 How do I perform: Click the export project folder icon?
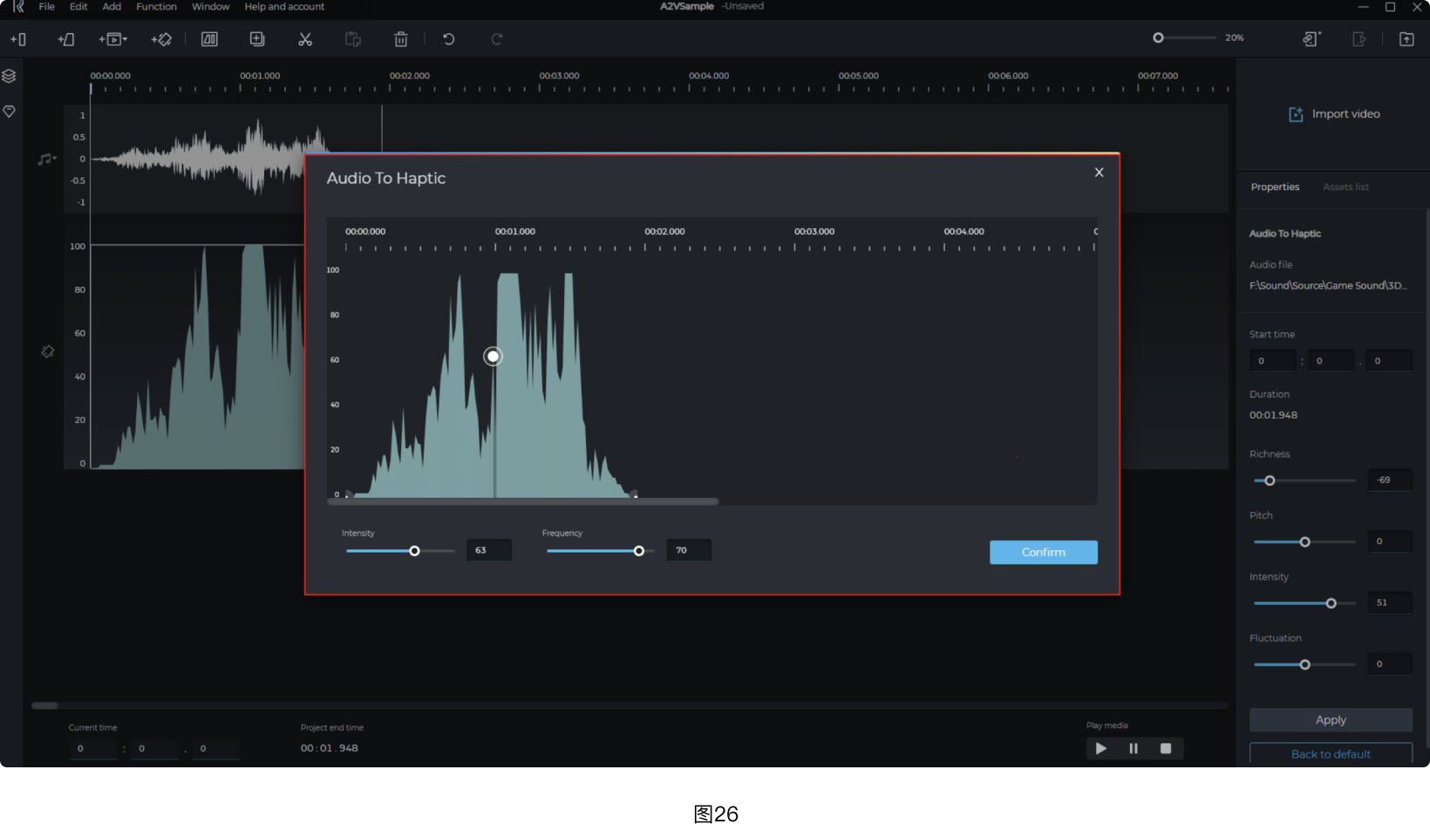tap(1406, 38)
